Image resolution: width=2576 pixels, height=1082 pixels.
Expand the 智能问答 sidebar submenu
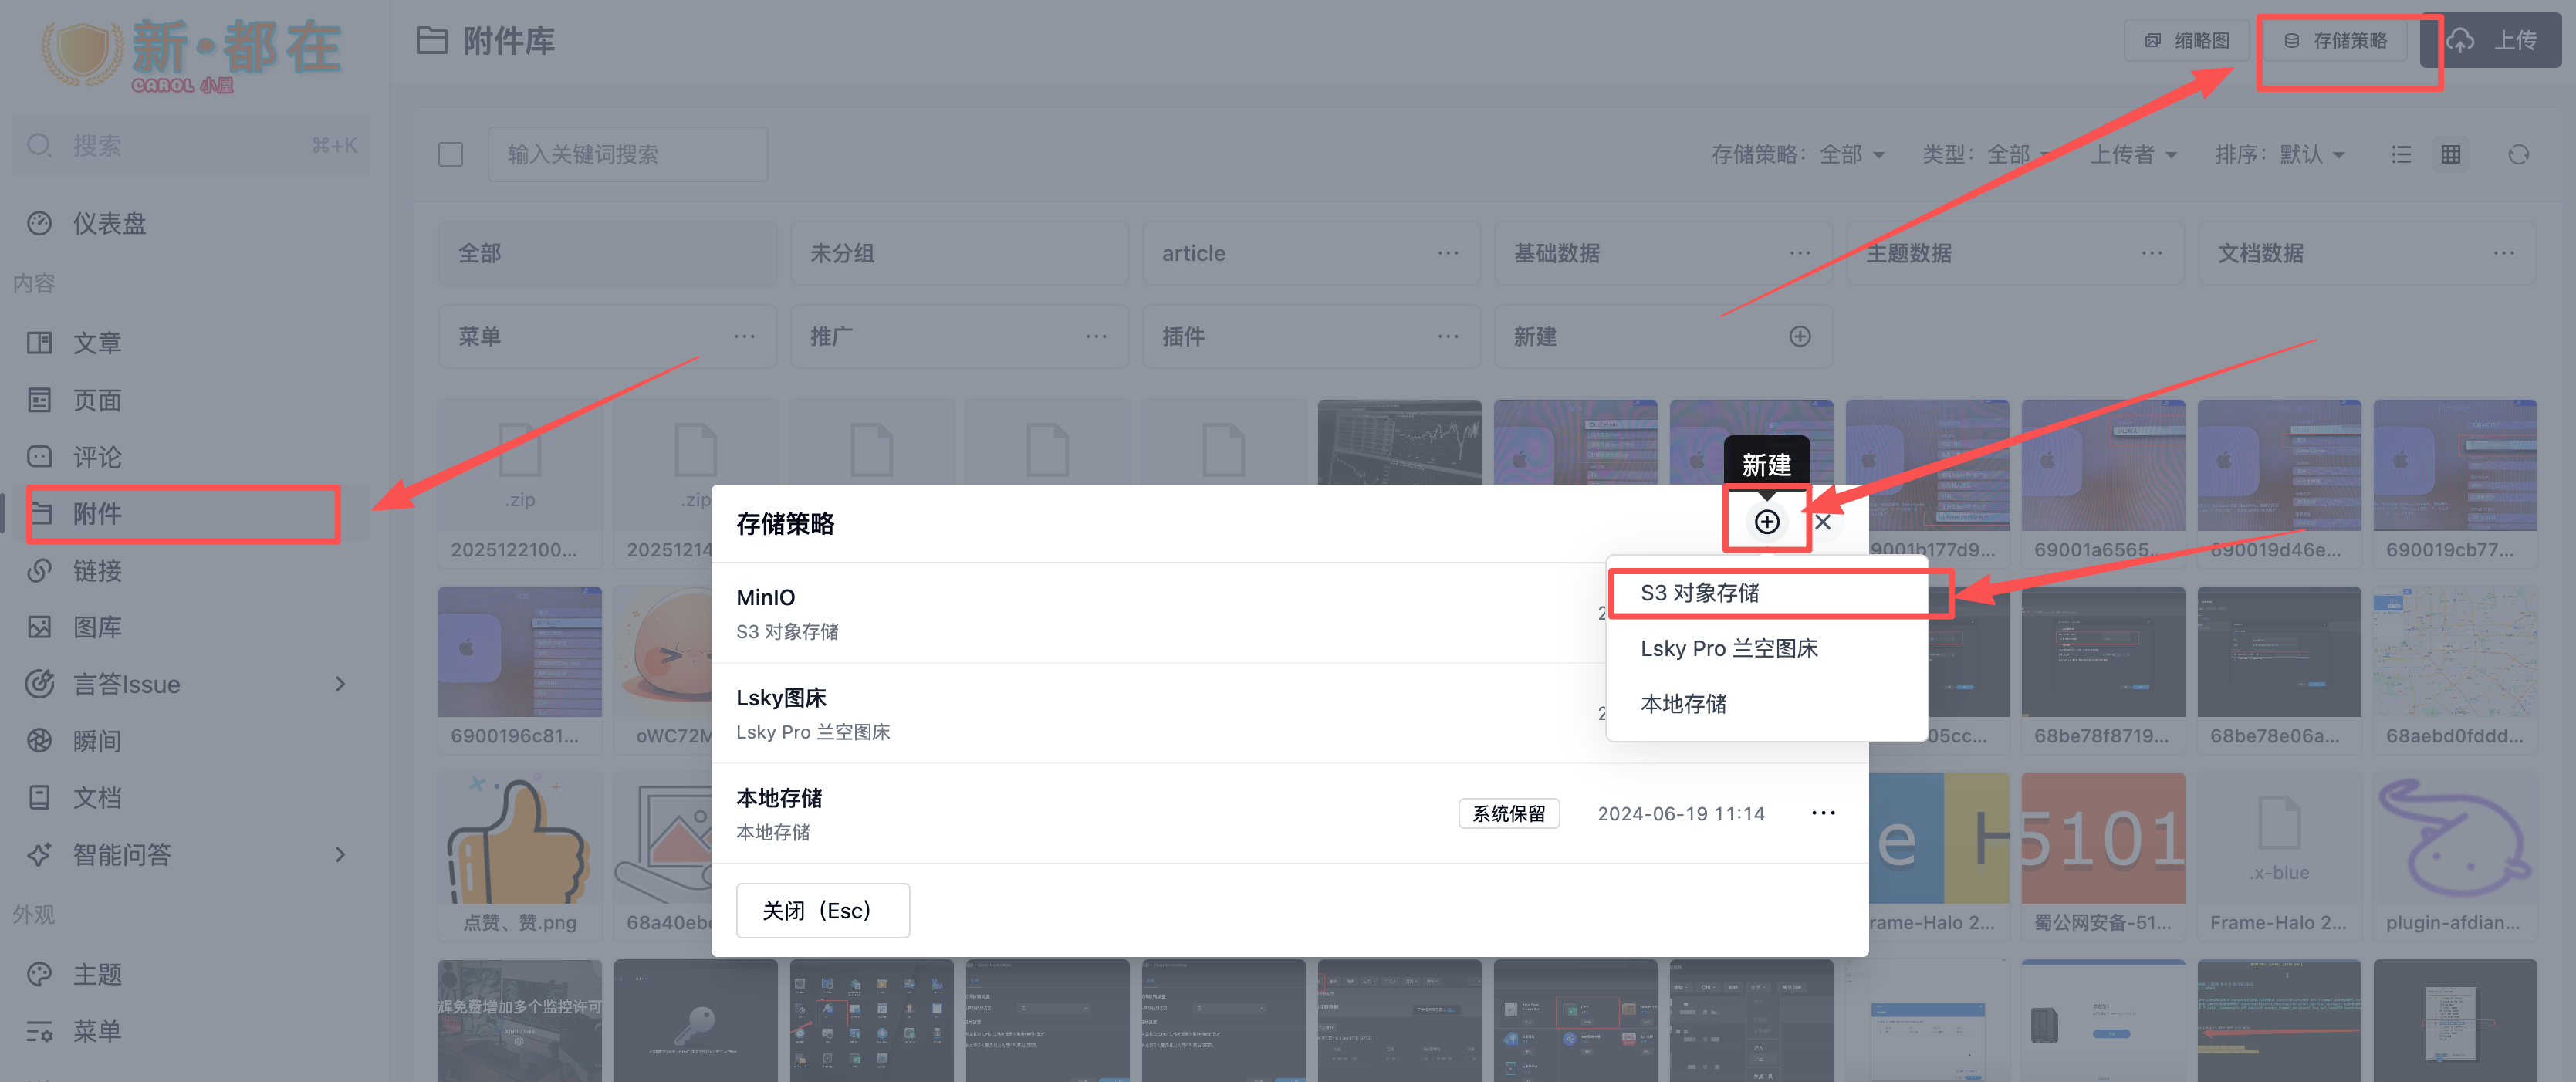[340, 854]
